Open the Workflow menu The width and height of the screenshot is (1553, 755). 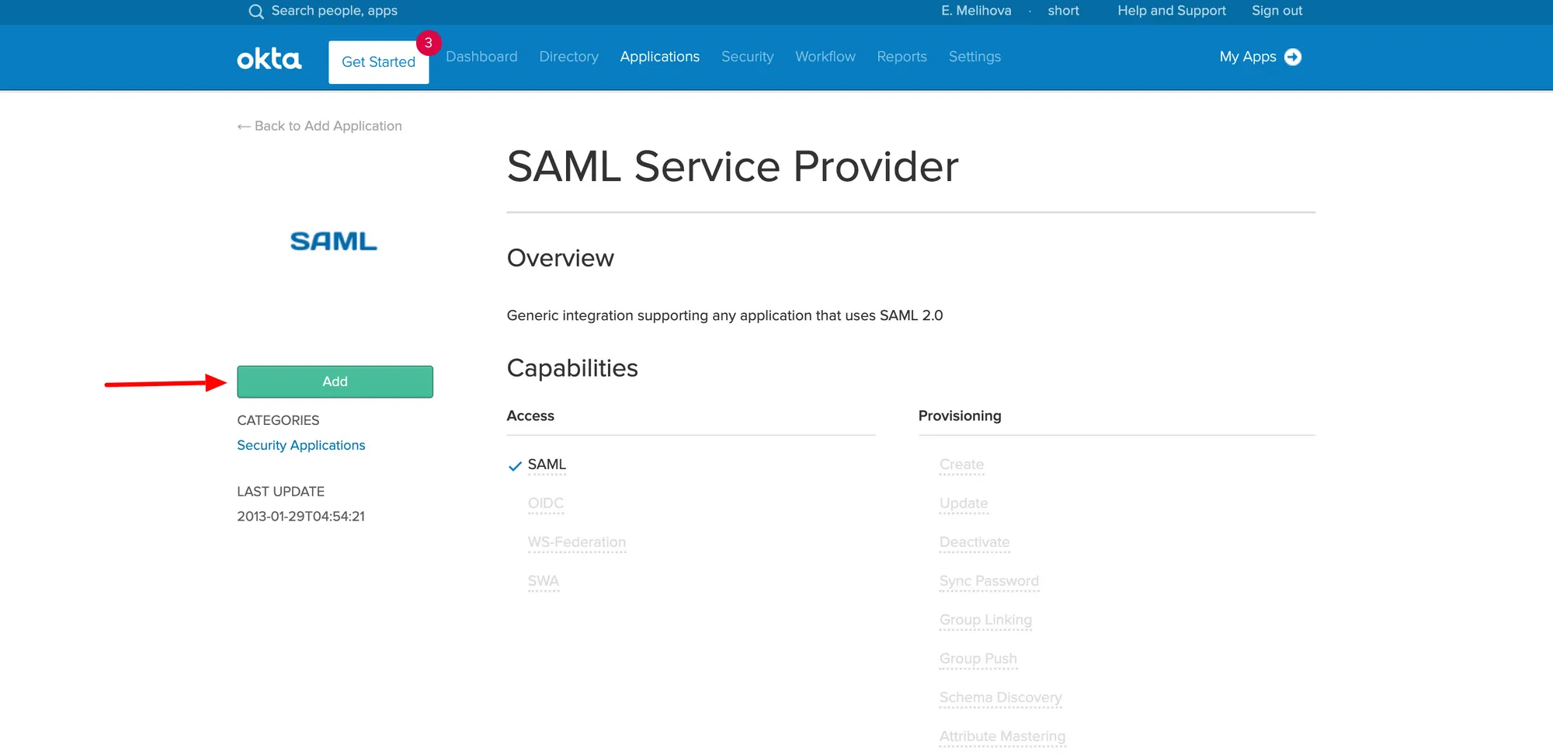tap(825, 57)
